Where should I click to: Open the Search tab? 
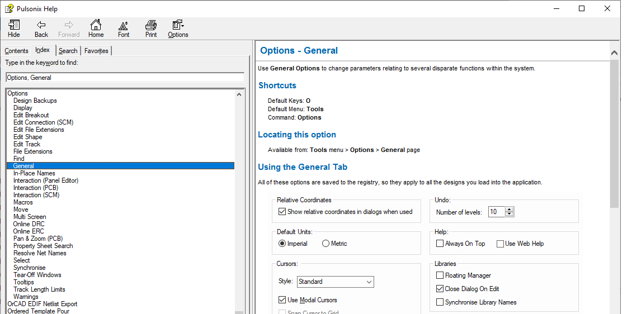pos(68,51)
